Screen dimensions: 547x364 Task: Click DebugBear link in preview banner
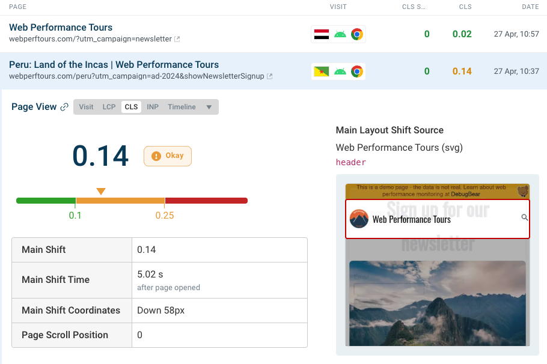coord(465,194)
